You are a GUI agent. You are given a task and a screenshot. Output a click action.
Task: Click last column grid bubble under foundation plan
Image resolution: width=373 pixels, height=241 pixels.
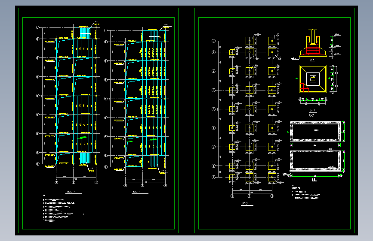[272, 196]
